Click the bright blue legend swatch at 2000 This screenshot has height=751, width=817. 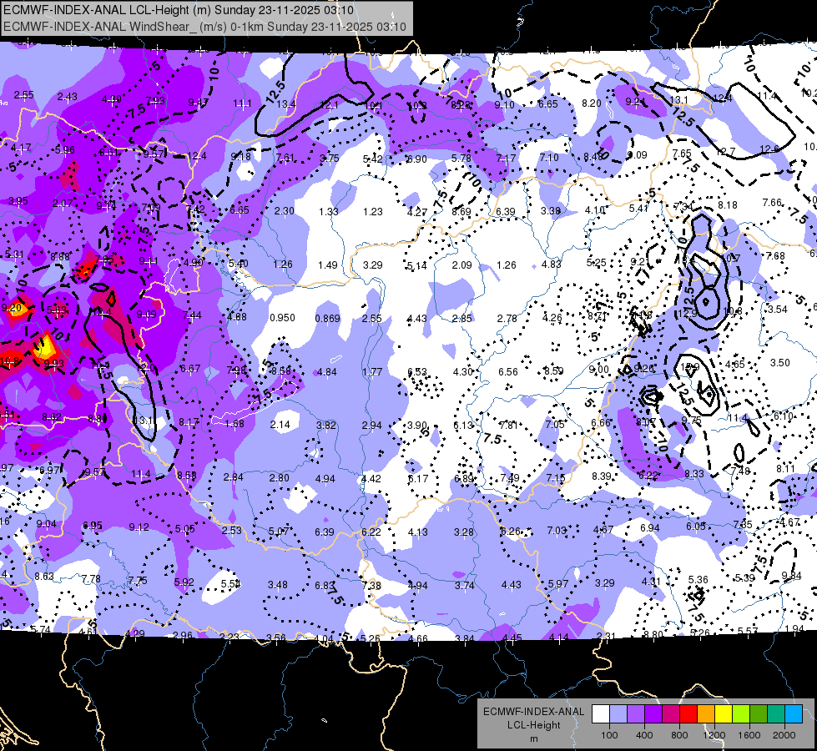(794, 714)
